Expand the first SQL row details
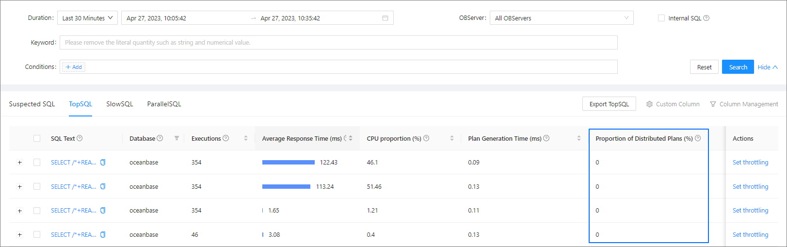The image size is (787, 247). (x=20, y=163)
